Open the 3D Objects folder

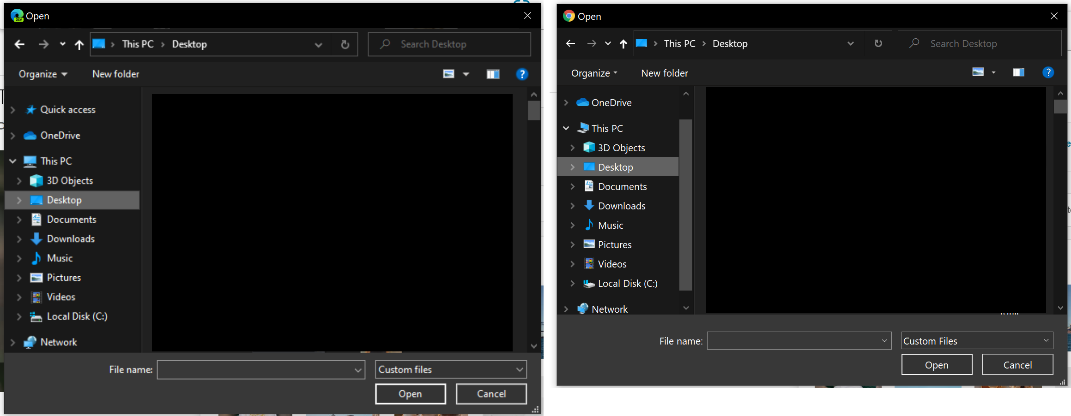pos(621,148)
